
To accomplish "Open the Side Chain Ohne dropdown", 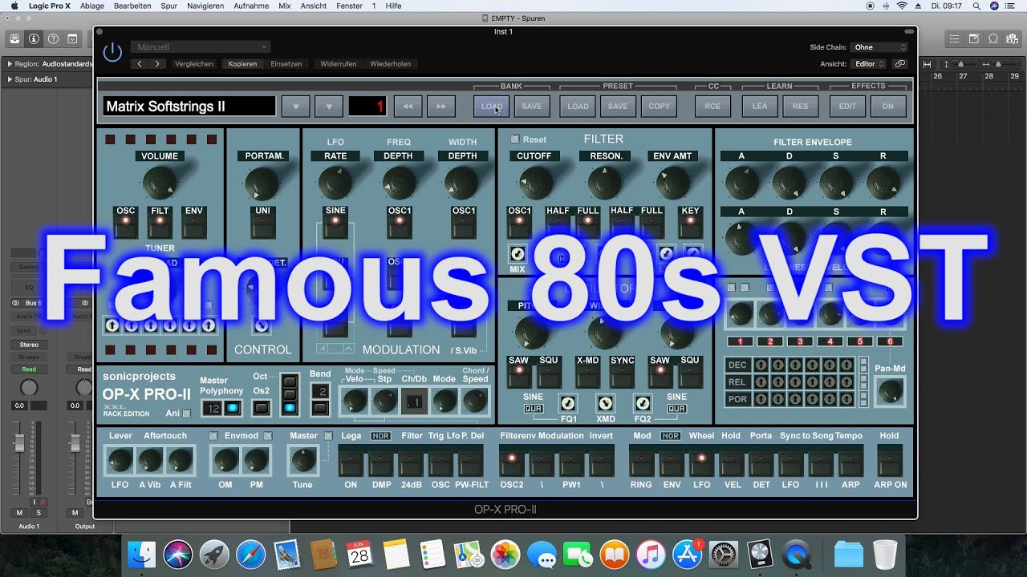I will (879, 47).
